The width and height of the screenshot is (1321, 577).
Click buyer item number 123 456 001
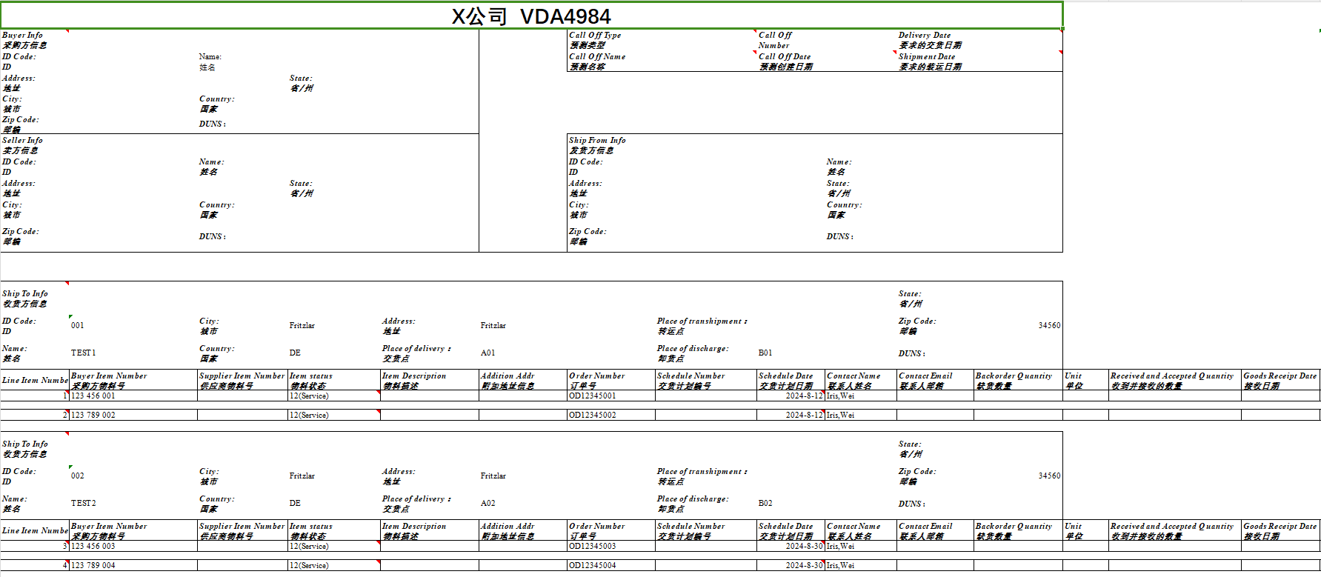coord(93,396)
